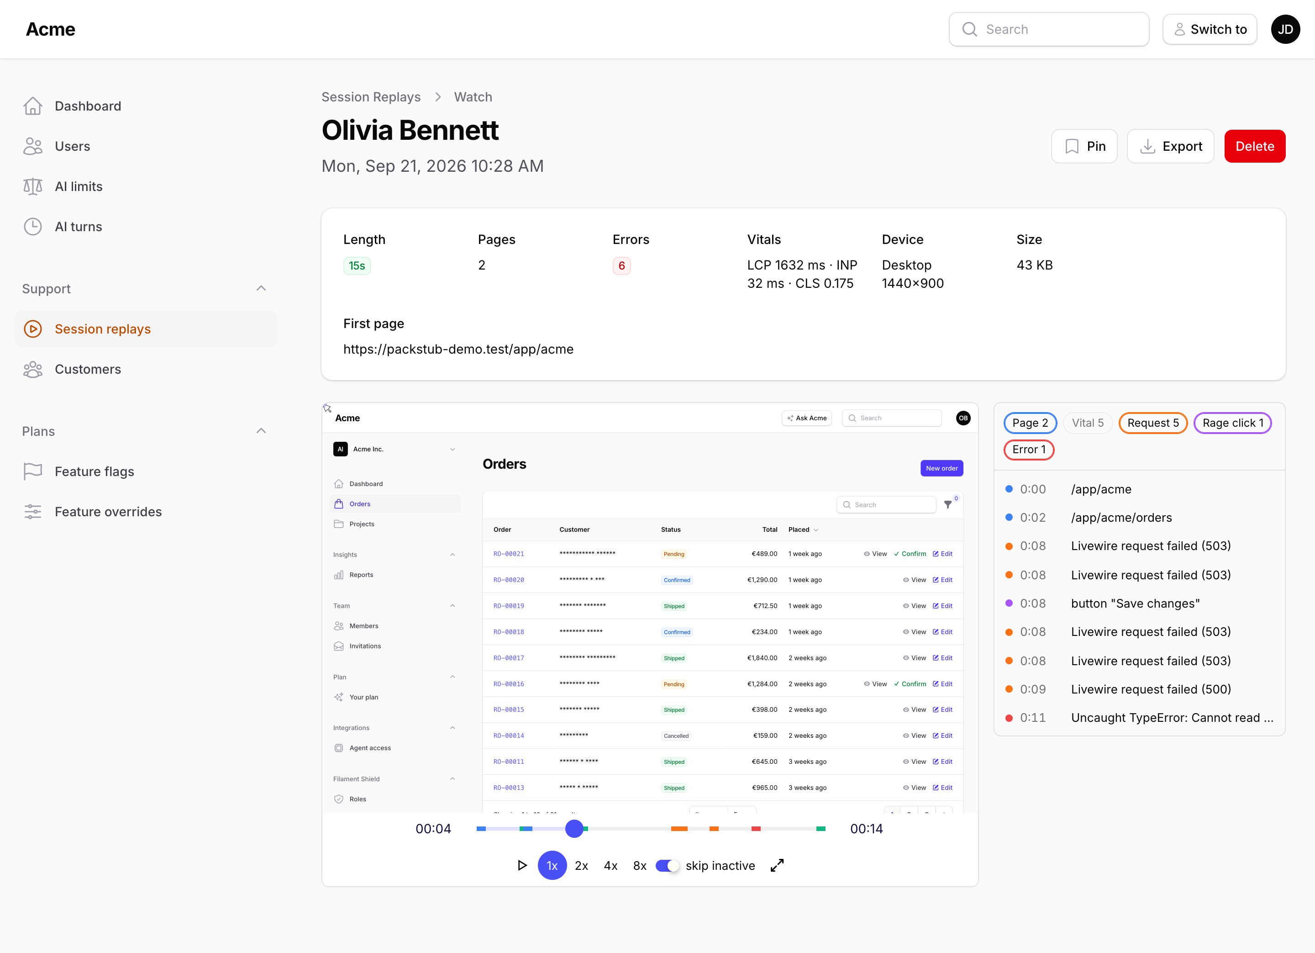
Task: Go to Session Replays breadcrumb
Action: pos(371,97)
